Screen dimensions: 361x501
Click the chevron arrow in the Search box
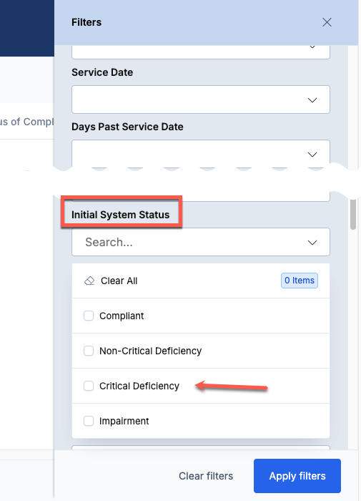312,243
